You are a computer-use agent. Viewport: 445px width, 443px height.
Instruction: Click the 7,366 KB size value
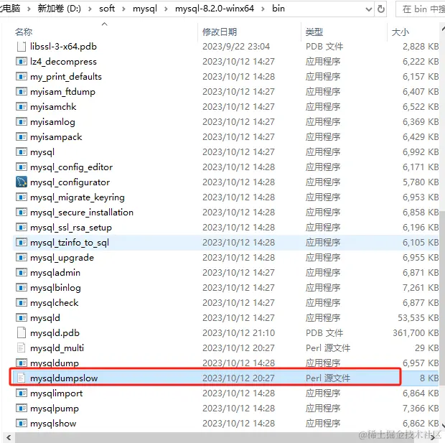pyautogui.click(x=421, y=408)
